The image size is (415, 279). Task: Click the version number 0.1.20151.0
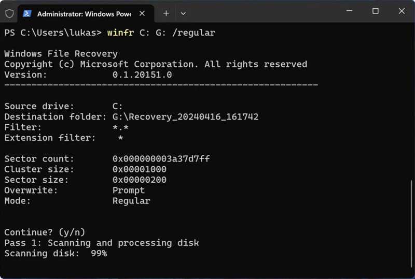(142, 75)
